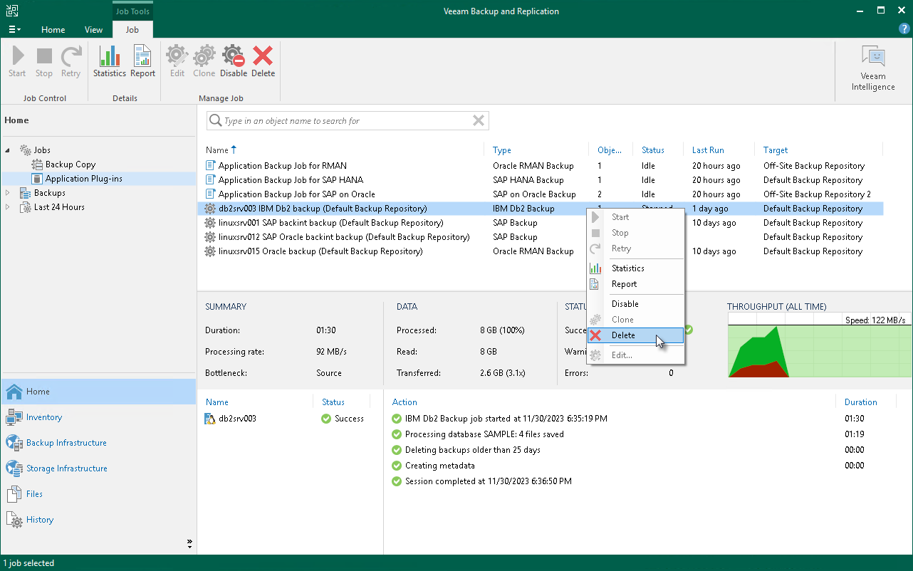
Task: Choose Disable in the context menu
Action: (x=635, y=304)
